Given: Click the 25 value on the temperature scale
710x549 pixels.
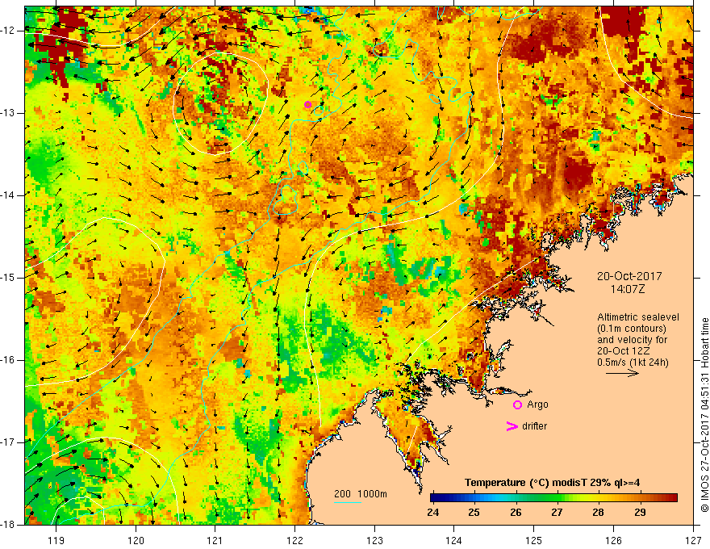Looking at the screenshot, I should coord(474,513).
